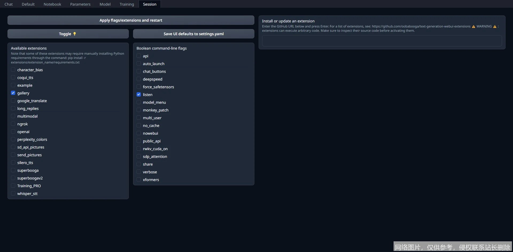Uncheck the gallery extension checkbox
Image resolution: width=513 pixels, height=252 pixels.
[x=13, y=93]
